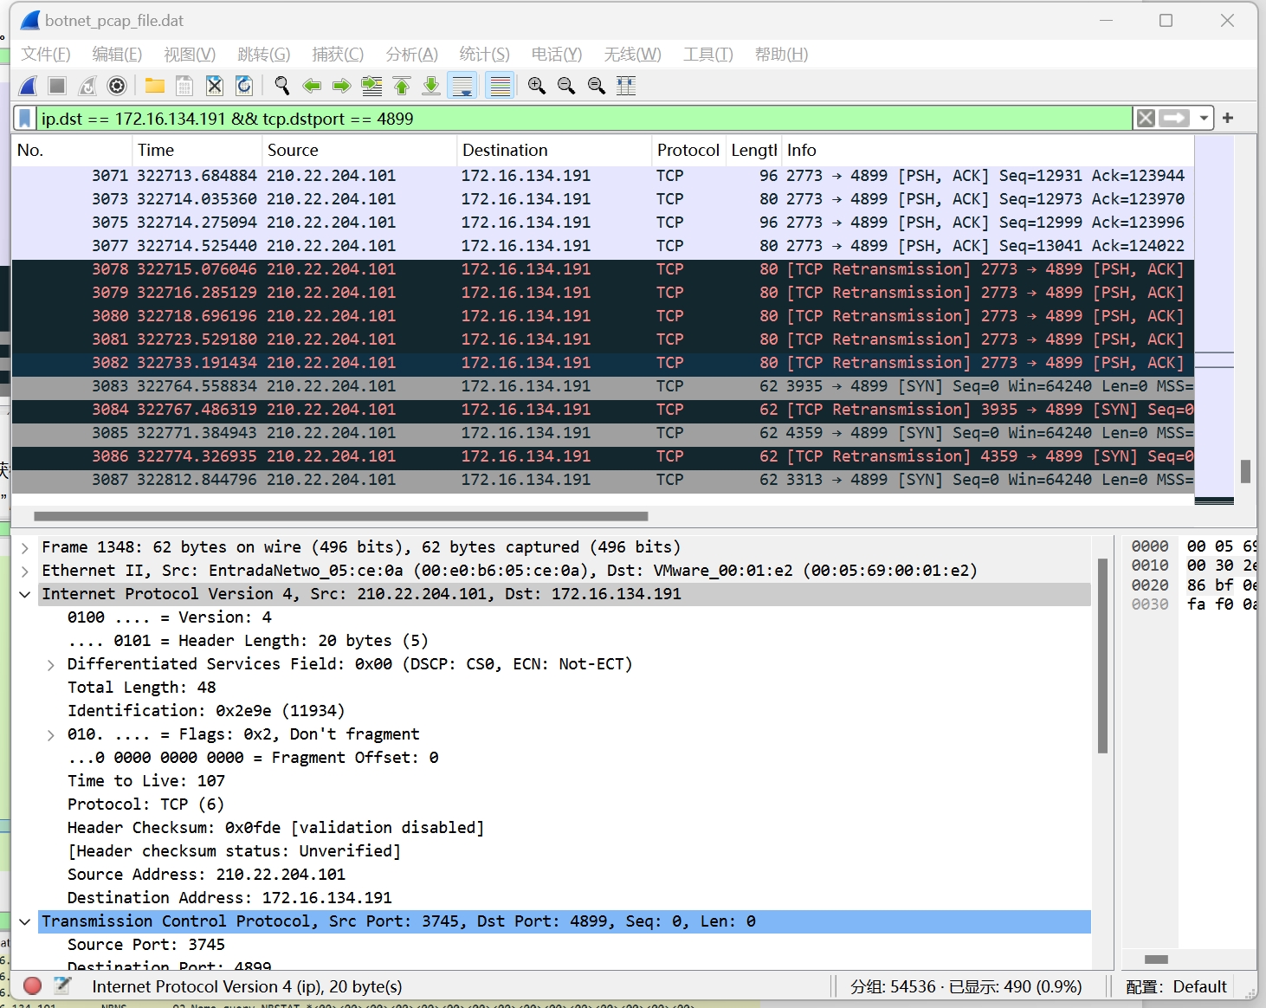Open expert information red circle
1266x1008 pixels.
tap(33, 985)
